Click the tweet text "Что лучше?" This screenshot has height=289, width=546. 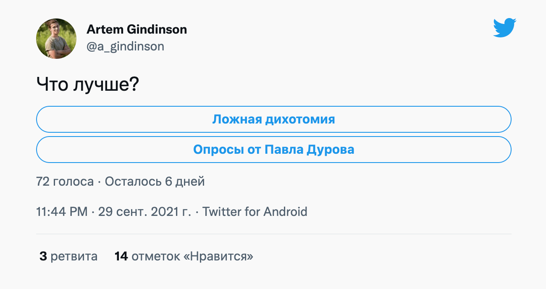tap(87, 85)
